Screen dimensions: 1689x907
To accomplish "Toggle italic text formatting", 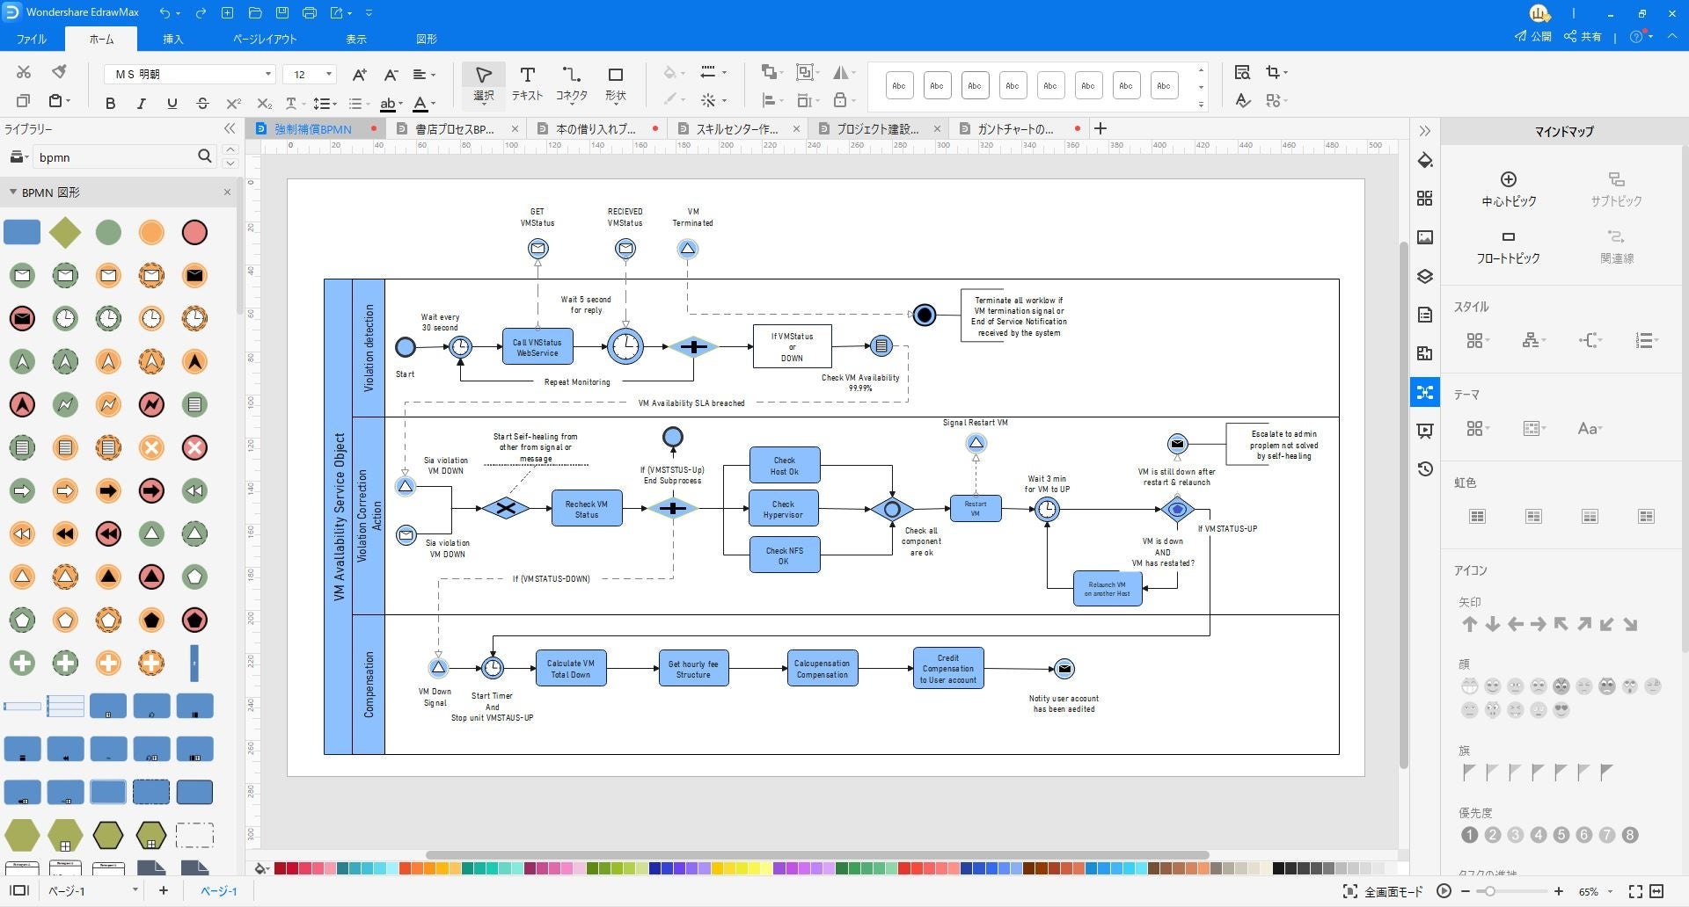I will coord(141,104).
